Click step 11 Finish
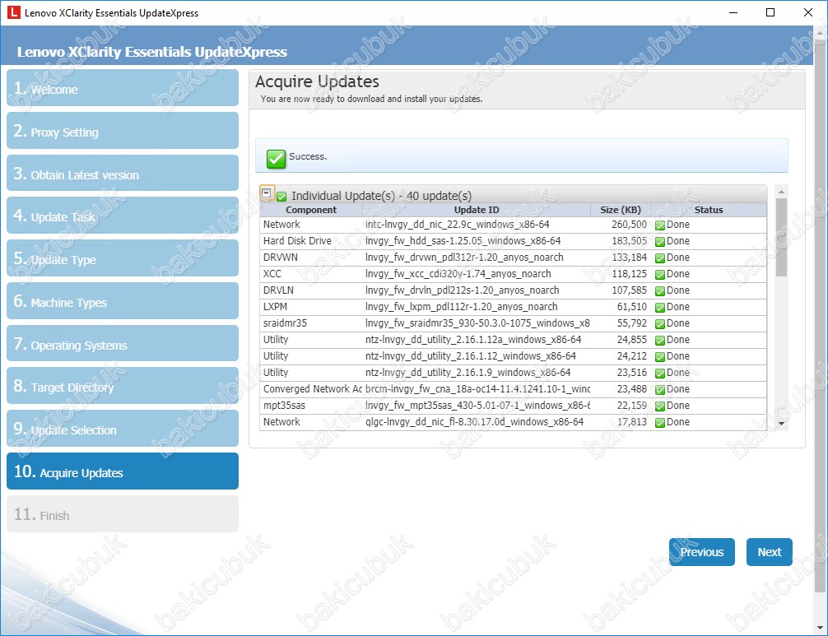 click(123, 514)
